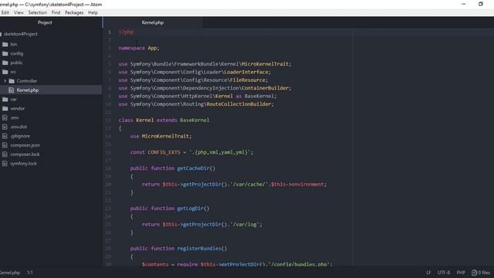Image resolution: width=494 pixels, height=278 pixels.
Task: Open the public folder in tree
Action: click(16, 63)
